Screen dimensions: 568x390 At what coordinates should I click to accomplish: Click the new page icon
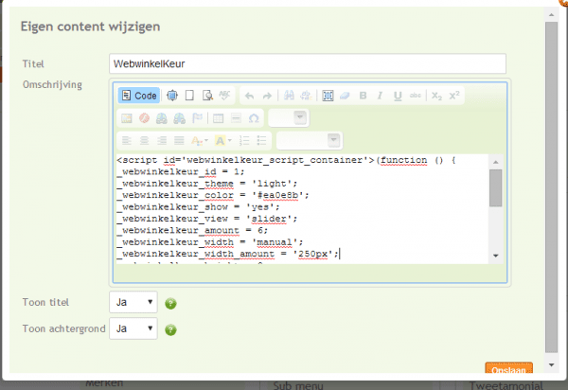pyautogui.click(x=189, y=95)
